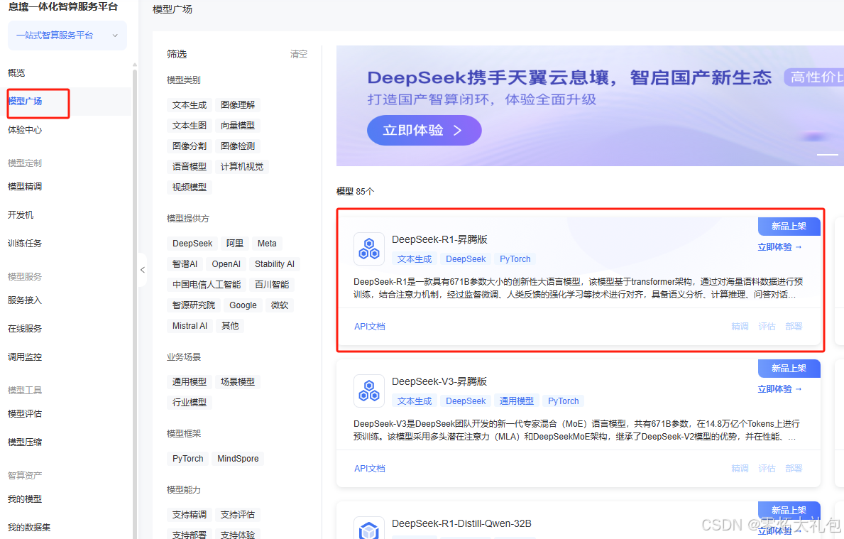Screen dimensions: 844x539
Task: Open 我的模型 in the sidebar
Action: [25, 499]
